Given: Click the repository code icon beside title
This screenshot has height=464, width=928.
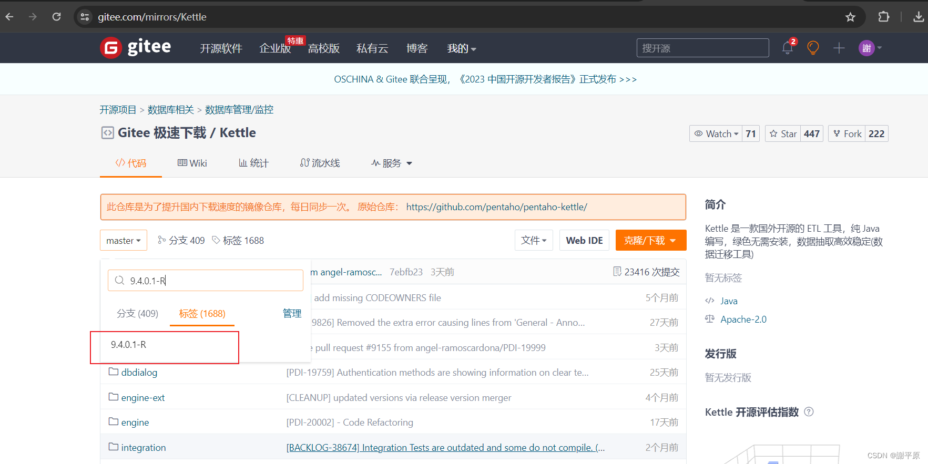Looking at the screenshot, I should pos(107,132).
